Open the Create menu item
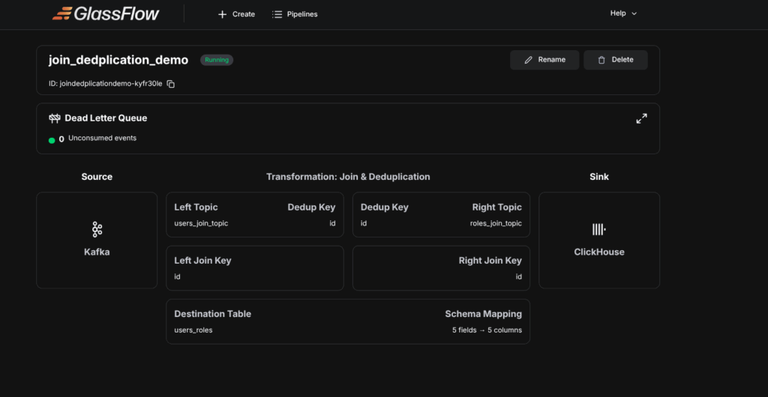768x397 pixels. click(236, 14)
